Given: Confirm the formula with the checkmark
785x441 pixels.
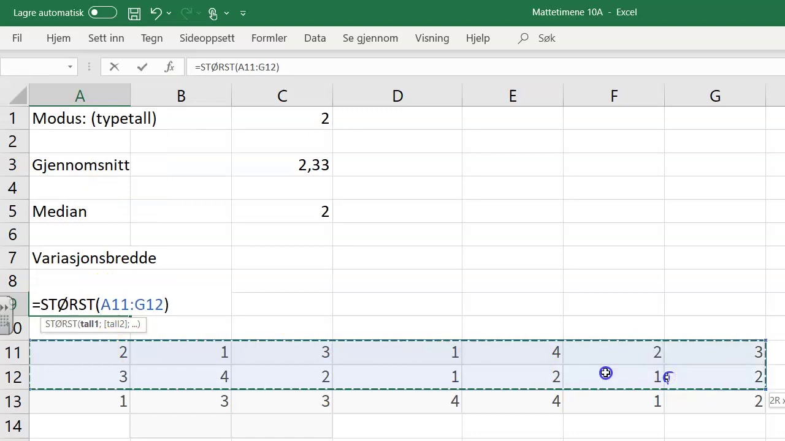Looking at the screenshot, I should point(142,67).
